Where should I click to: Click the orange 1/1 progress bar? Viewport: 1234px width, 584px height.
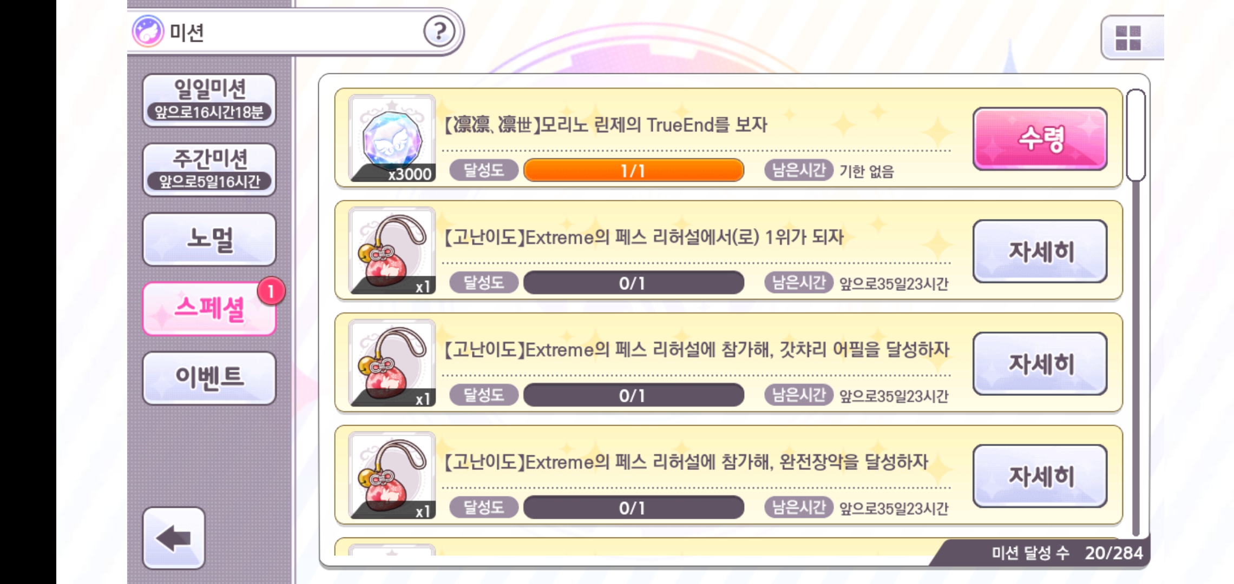coord(634,171)
